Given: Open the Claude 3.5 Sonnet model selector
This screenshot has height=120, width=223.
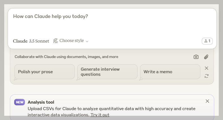Looking at the screenshot, I should (x=31, y=41).
